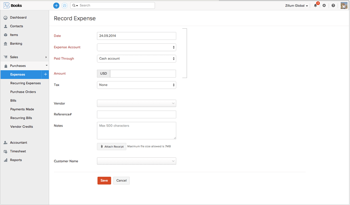This screenshot has height=205, width=350.
Task: Click the user profile avatar
Action: coord(344,6)
